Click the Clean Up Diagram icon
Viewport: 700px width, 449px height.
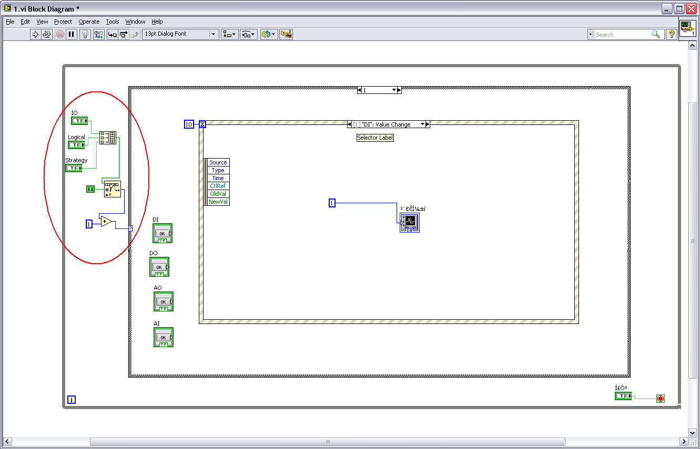286,34
